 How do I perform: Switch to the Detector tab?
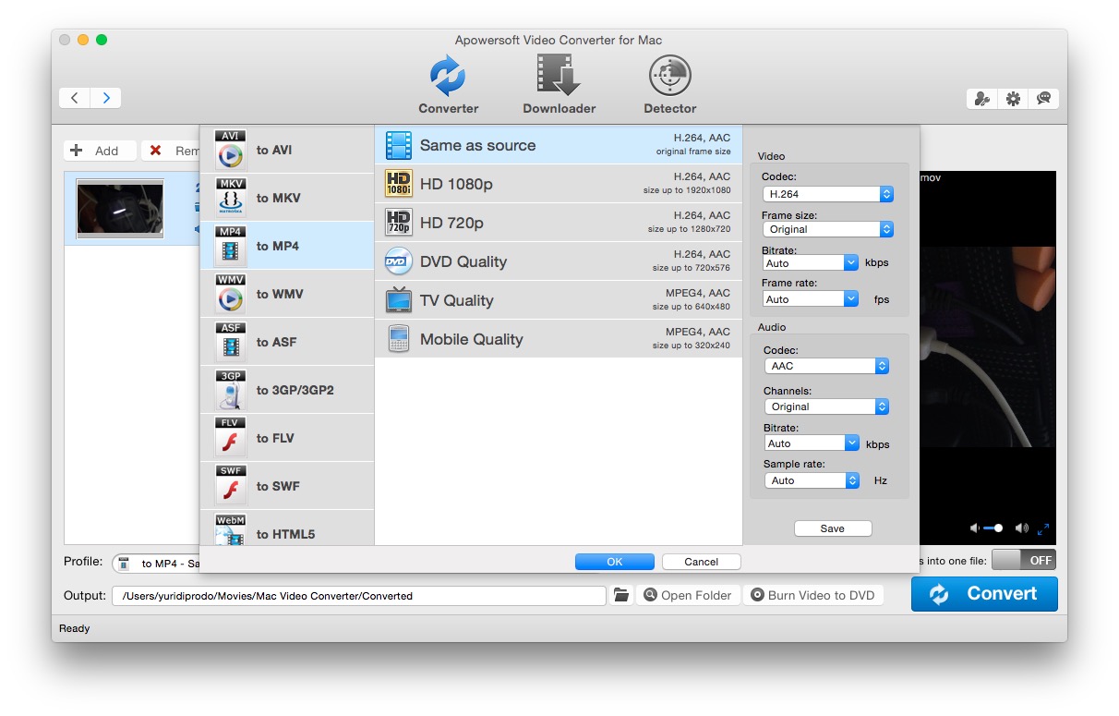(x=669, y=84)
